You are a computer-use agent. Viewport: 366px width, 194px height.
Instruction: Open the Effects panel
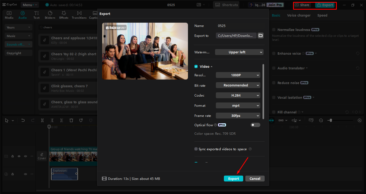pos(64,15)
